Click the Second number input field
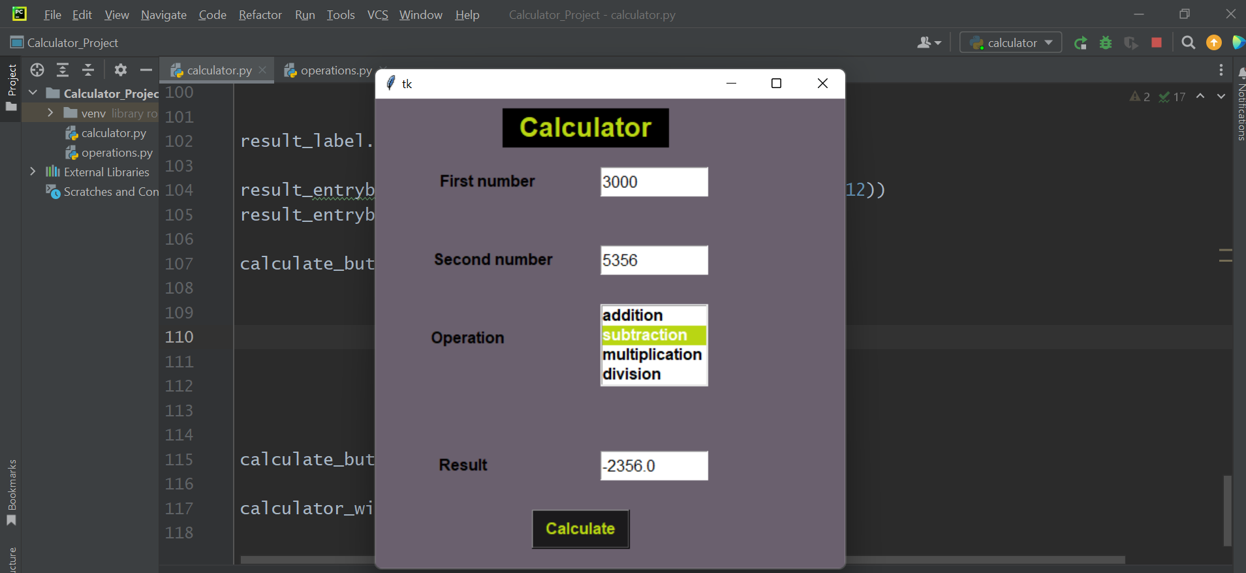This screenshot has width=1246, height=573. 654,260
